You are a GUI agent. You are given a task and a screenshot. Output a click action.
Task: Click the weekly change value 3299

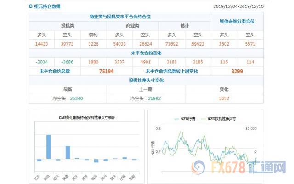[237, 71]
